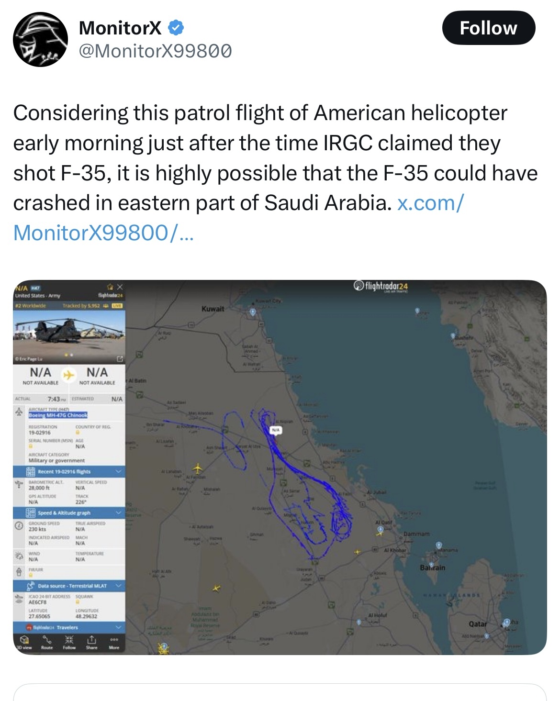
Task: Follow the MonitorX account
Action: click(488, 28)
